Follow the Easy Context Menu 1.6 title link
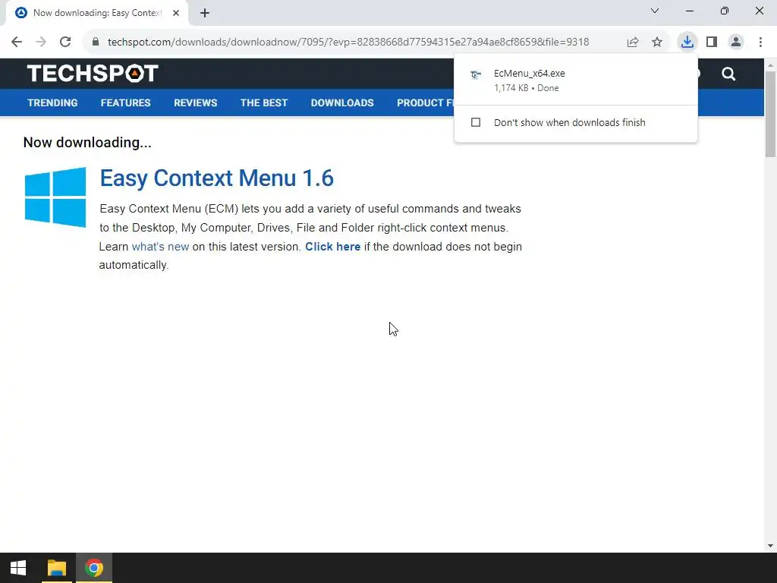 [x=216, y=178]
